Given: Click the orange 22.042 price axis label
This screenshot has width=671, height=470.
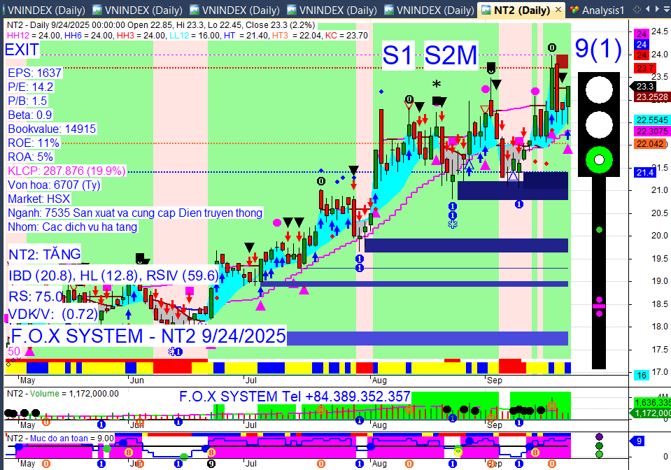Looking at the screenshot, I should coord(651,144).
